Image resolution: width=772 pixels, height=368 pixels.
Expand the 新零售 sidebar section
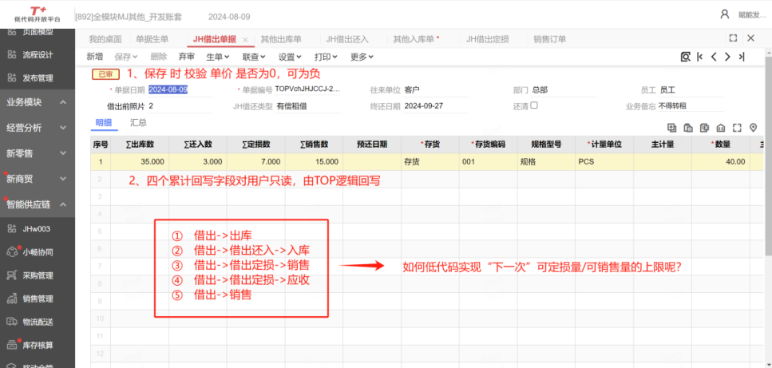click(38, 153)
